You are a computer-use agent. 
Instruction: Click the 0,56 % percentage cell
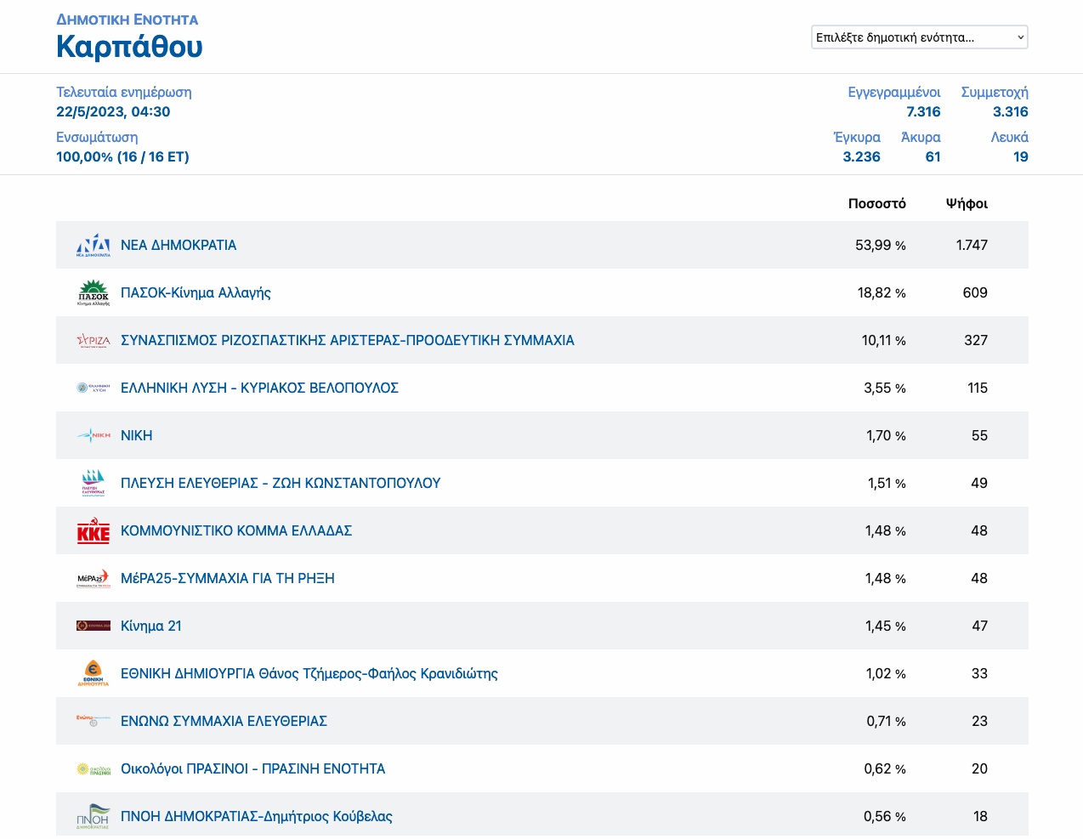tap(885, 816)
